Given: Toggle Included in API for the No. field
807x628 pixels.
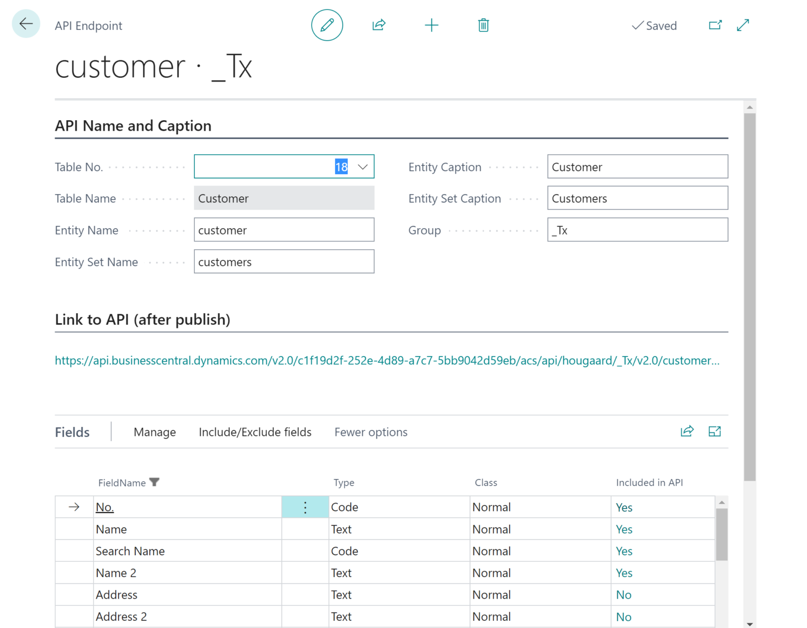Looking at the screenshot, I should [624, 507].
